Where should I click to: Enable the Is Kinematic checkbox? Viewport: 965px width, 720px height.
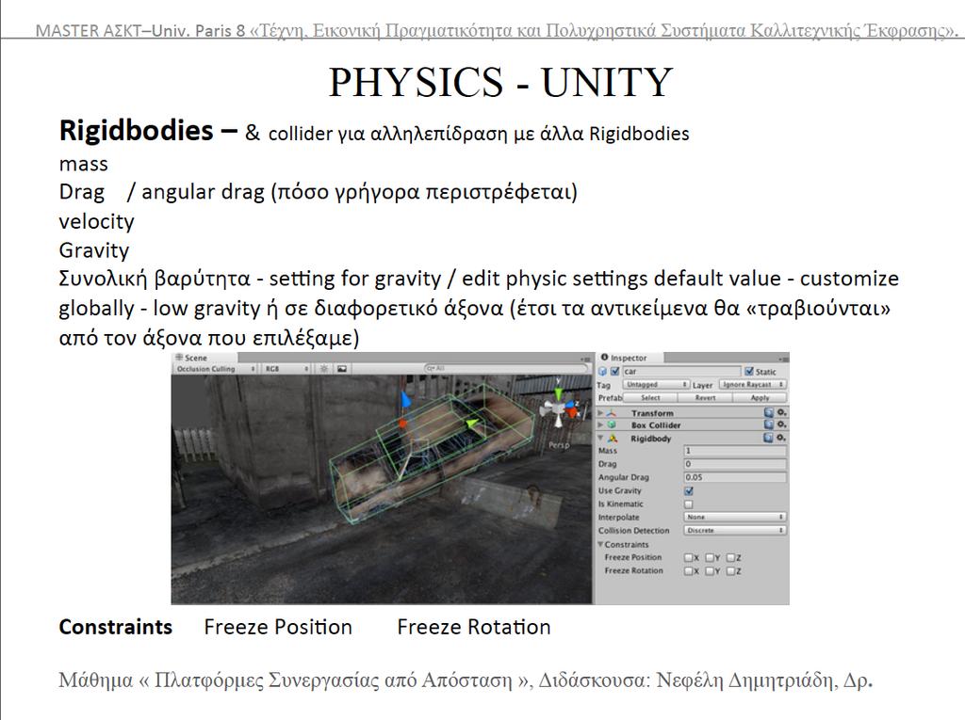(689, 504)
